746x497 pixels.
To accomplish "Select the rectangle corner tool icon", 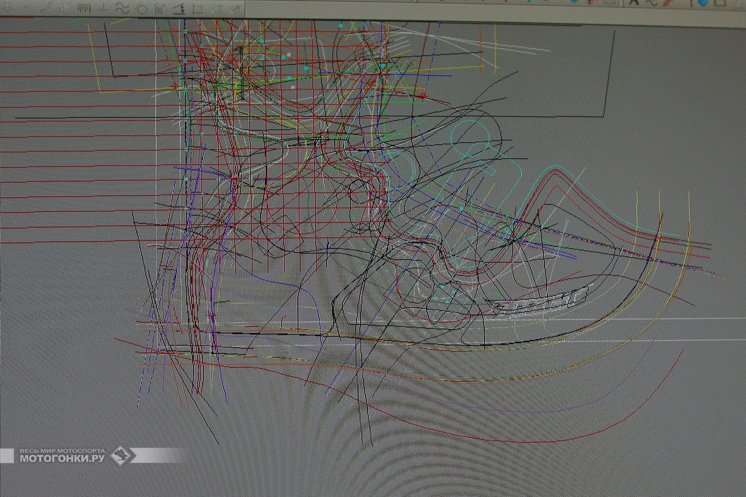I will pyautogui.click(x=198, y=9).
